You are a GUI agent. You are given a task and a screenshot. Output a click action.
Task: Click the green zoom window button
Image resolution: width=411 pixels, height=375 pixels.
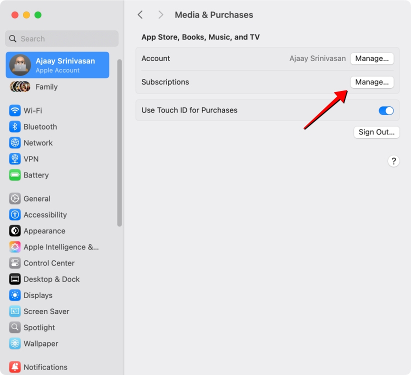point(38,15)
